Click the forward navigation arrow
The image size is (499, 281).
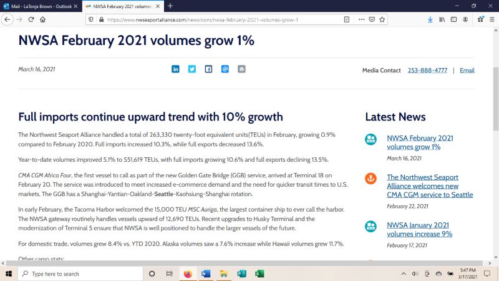[19, 19]
